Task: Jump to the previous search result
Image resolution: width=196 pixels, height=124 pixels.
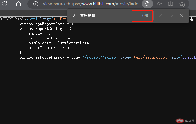Action: 161,16
